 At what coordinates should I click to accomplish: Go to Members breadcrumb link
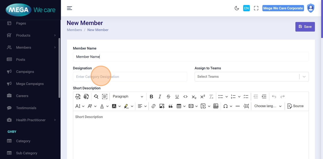pyautogui.click(x=74, y=30)
